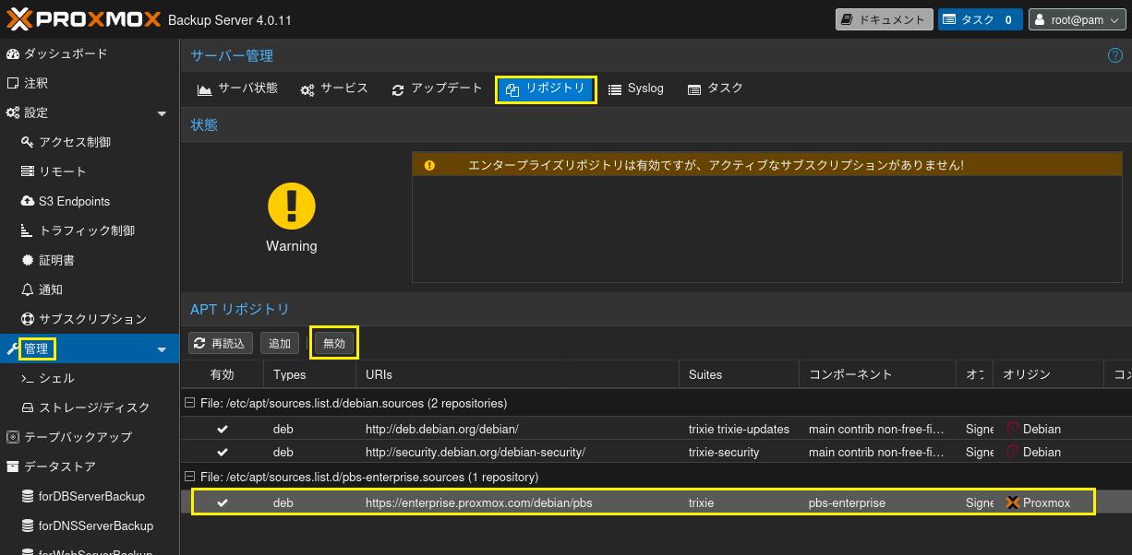This screenshot has width=1132, height=555.
Task: Click the 管理 wrench icon
Action: (13, 348)
